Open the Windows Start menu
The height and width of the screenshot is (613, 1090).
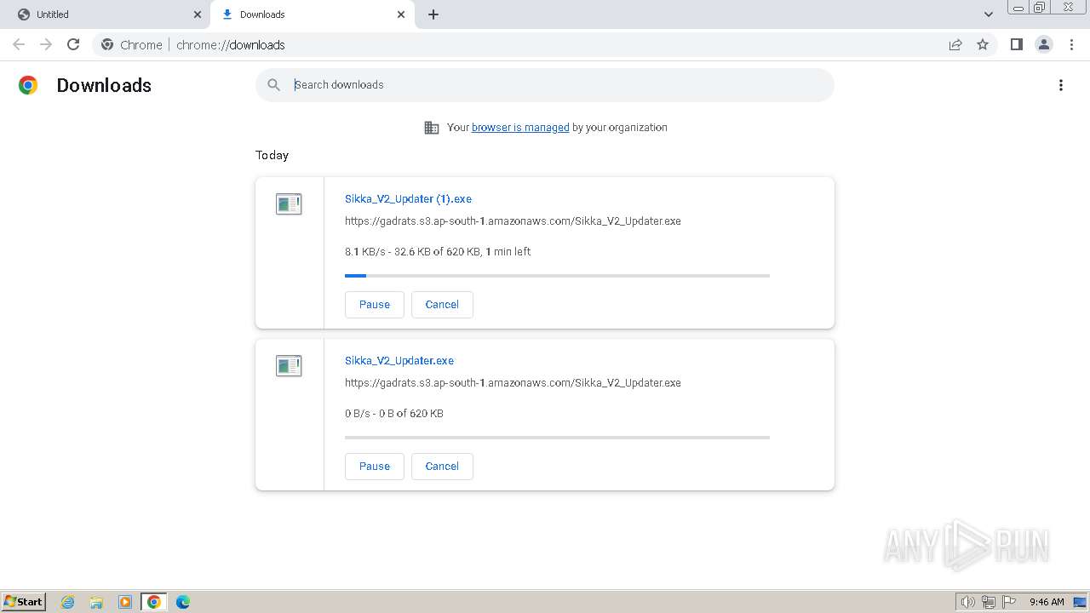[24, 602]
